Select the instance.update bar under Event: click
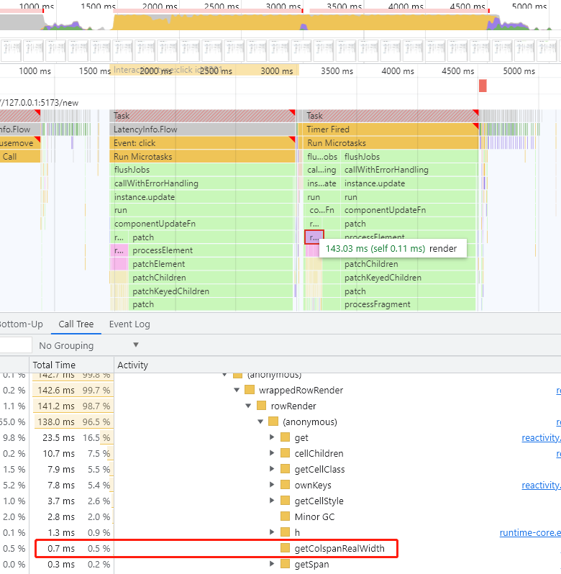This screenshot has width=561, height=574. point(202,197)
